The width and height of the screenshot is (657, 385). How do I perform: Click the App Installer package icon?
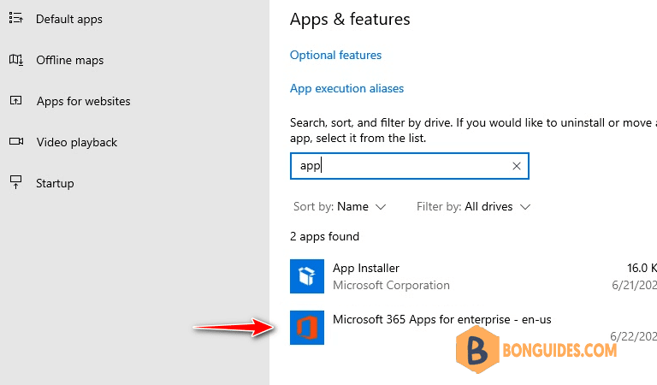tap(307, 276)
